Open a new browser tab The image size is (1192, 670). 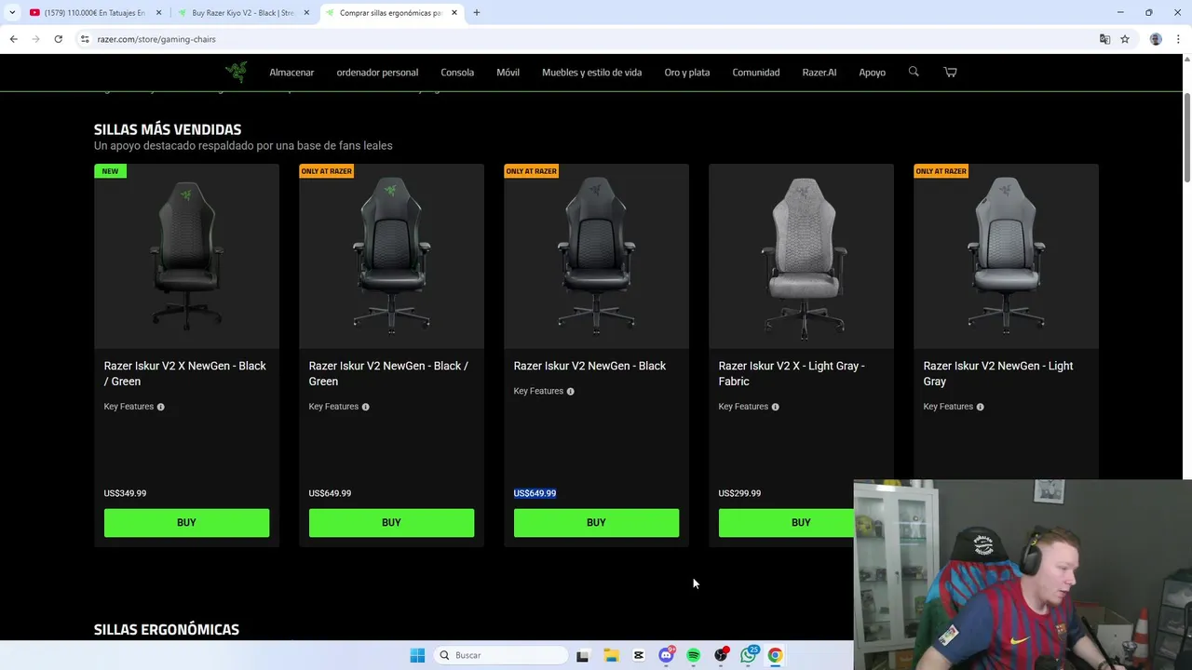point(477,13)
